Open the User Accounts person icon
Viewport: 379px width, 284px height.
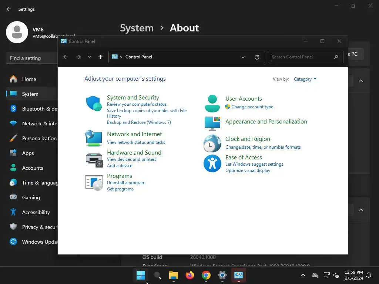coord(212,104)
